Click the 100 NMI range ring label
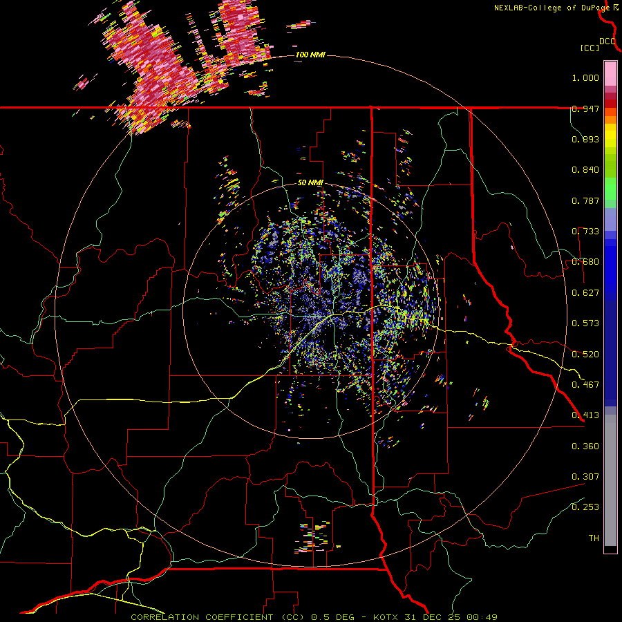Image resolution: width=622 pixels, height=622 pixels. [x=310, y=55]
